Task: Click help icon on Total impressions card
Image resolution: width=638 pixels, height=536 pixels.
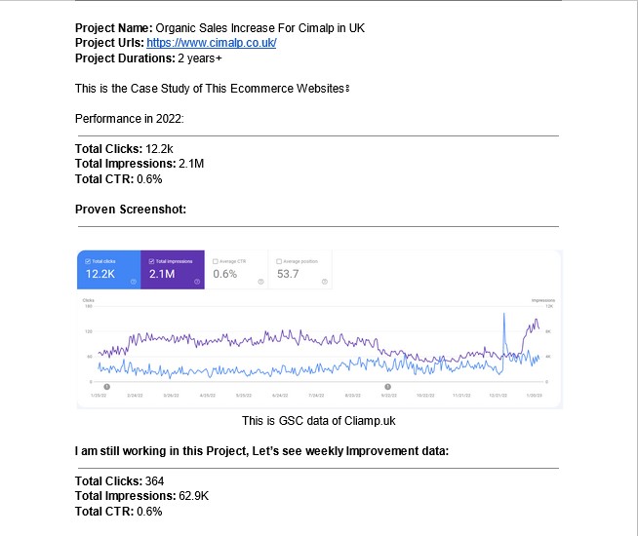Action: click(197, 282)
